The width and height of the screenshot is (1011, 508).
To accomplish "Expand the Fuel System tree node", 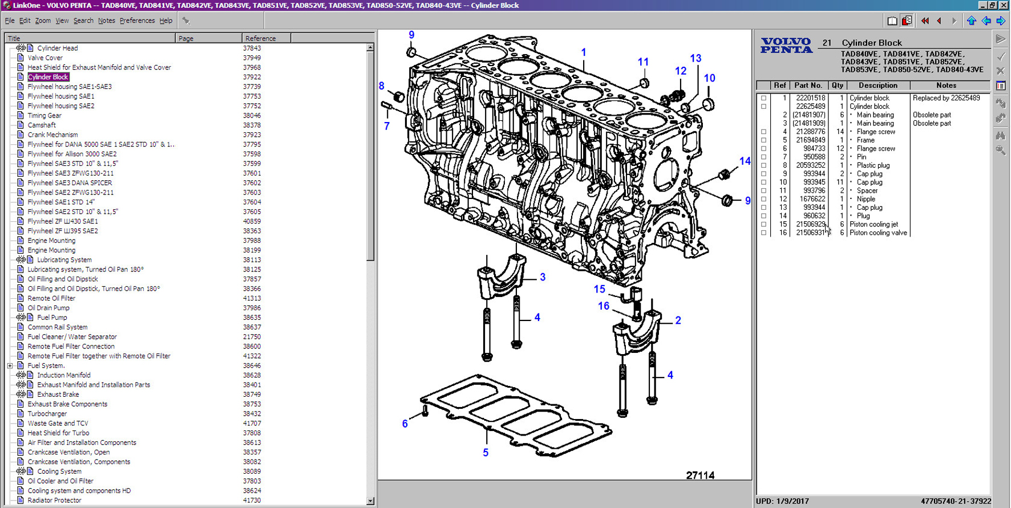I will 10,366.
